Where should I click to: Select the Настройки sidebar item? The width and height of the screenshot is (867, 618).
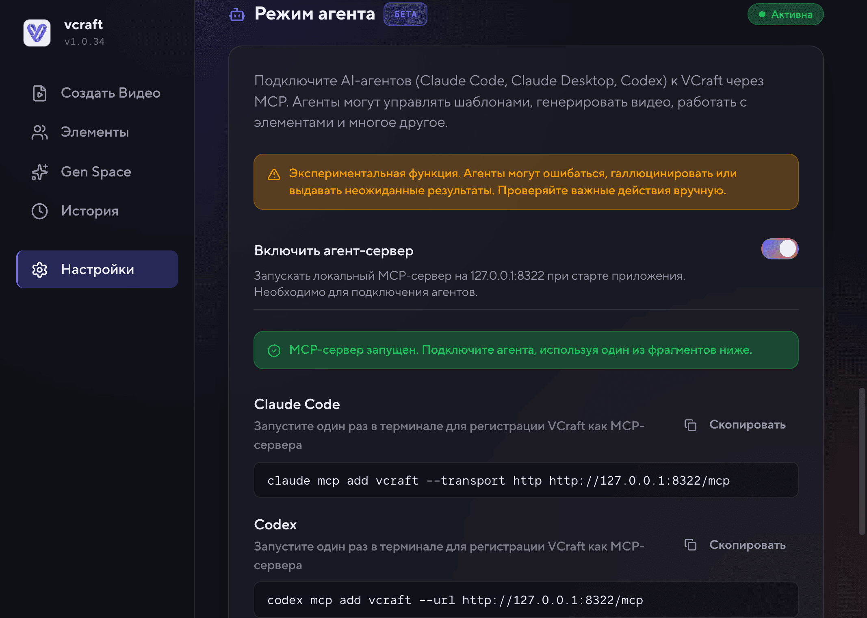[x=97, y=269]
